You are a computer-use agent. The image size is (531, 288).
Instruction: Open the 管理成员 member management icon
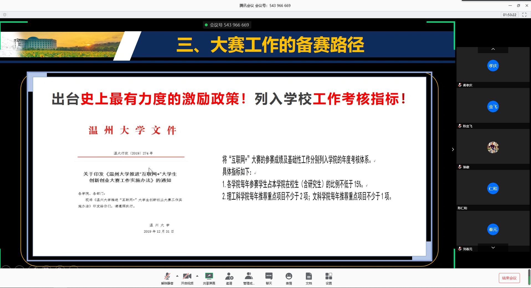tap(249, 278)
